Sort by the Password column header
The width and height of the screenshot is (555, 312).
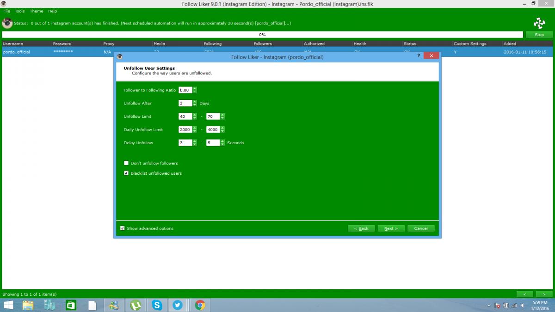click(x=76, y=43)
